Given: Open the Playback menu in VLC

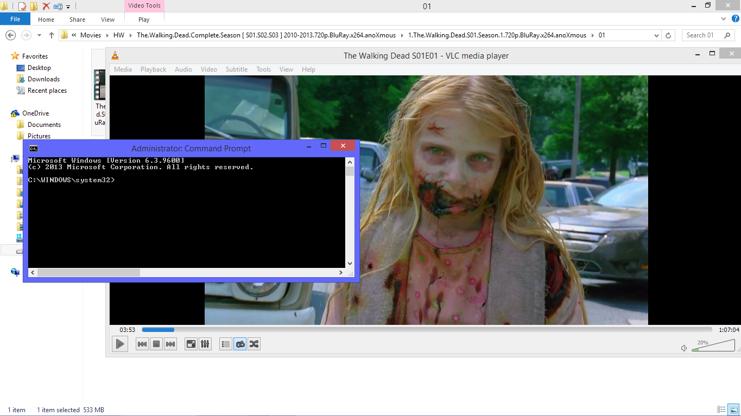Looking at the screenshot, I should tap(153, 69).
